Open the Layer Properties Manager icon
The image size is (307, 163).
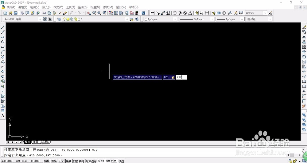coord(59,19)
